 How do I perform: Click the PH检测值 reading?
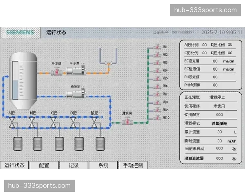(215, 85)
